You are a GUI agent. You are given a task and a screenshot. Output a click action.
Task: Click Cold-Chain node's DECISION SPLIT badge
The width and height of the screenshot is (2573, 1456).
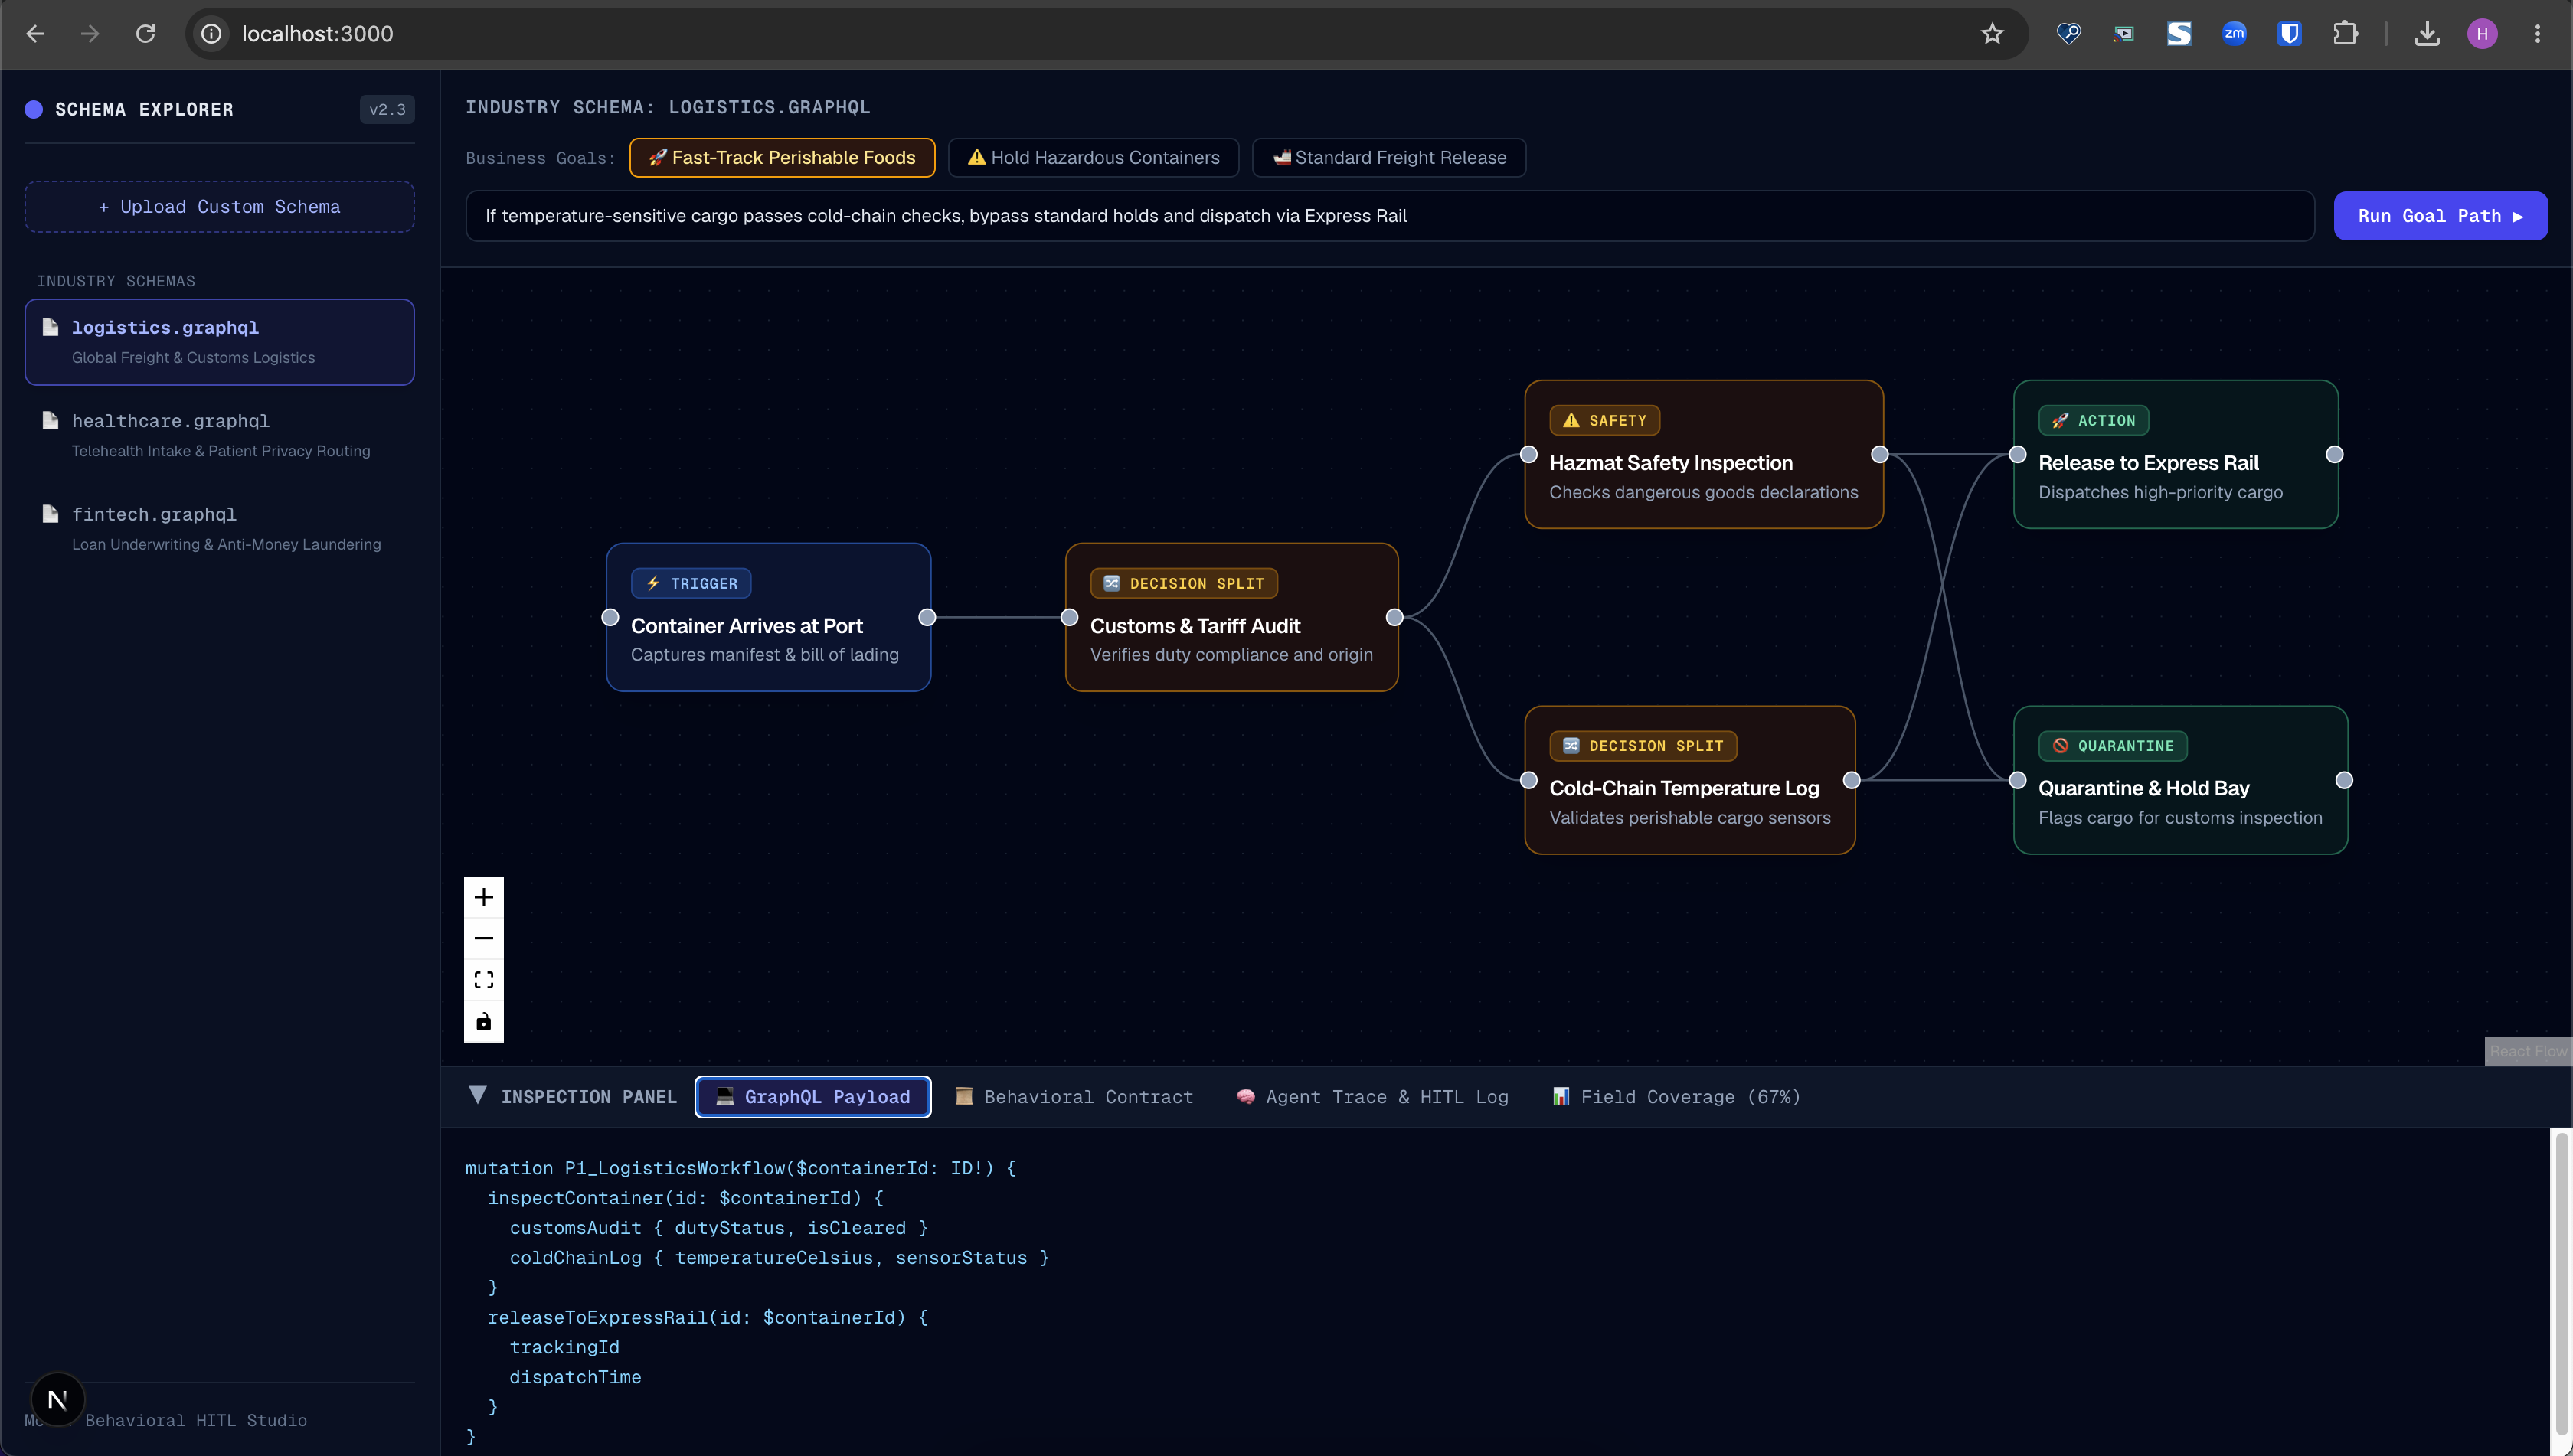1643,745
